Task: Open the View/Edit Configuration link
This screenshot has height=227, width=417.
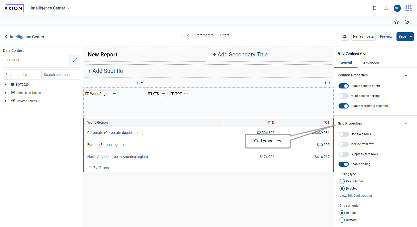Action: [355, 196]
